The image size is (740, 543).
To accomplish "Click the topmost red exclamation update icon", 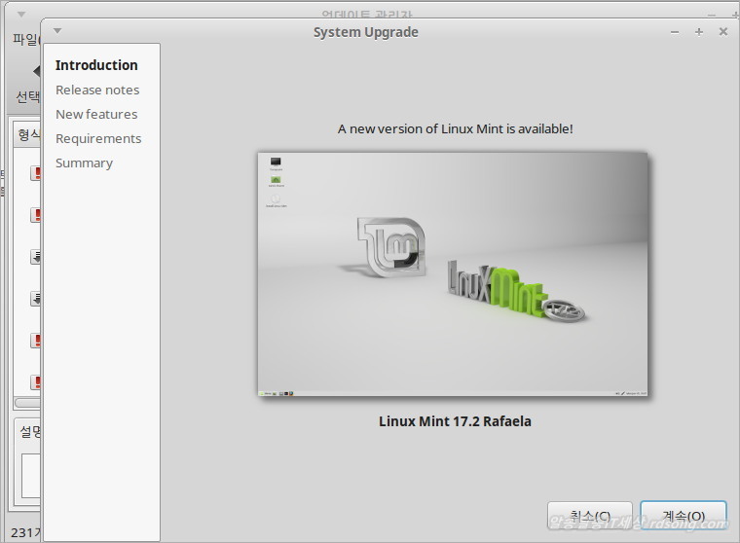I will (35, 173).
